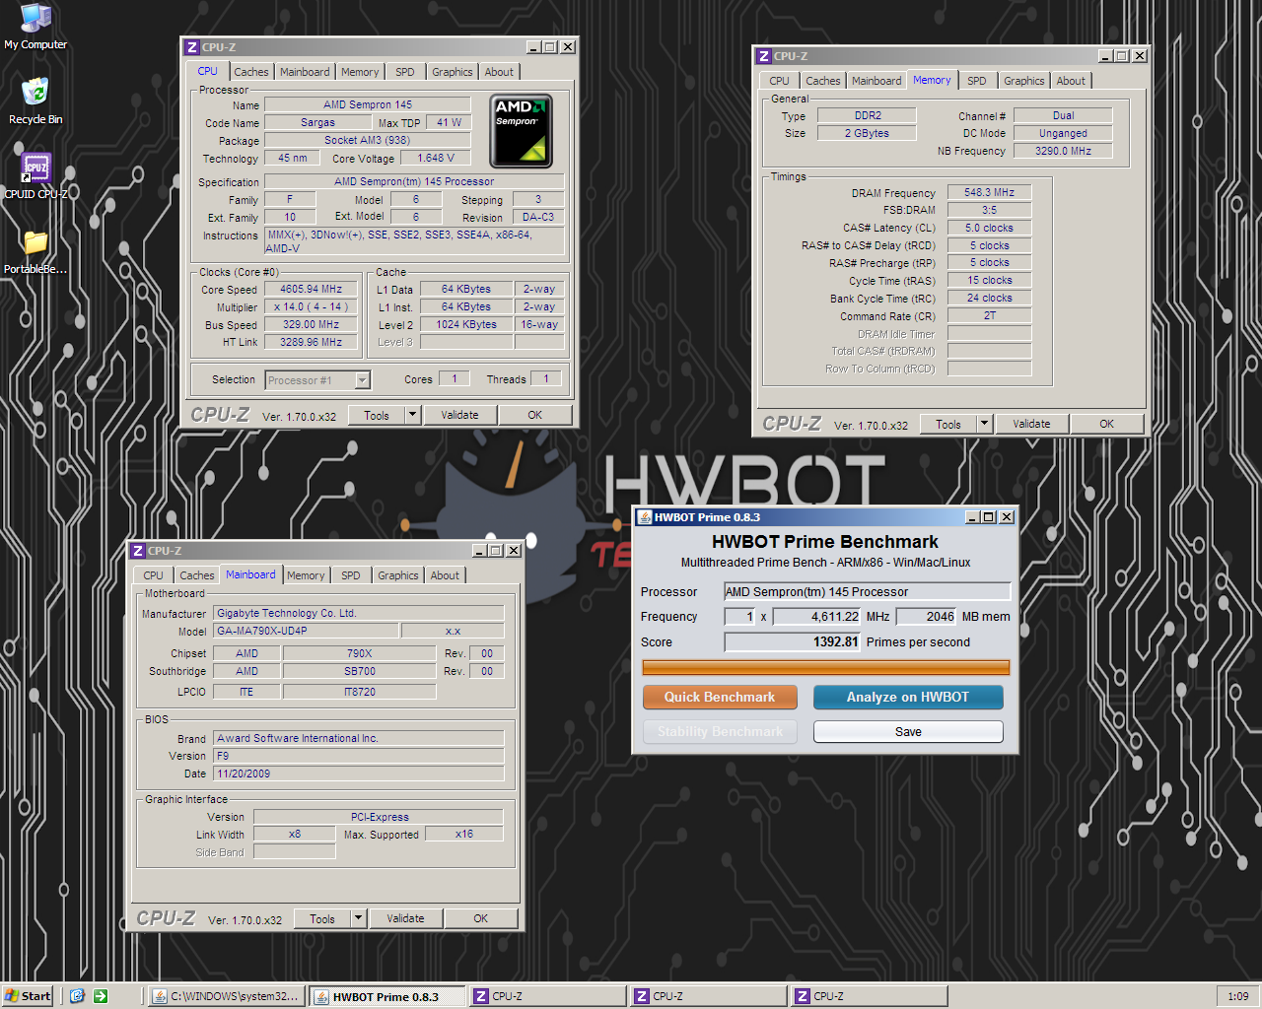Expand Tools dropdown arrow in CPU window

(x=412, y=415)
